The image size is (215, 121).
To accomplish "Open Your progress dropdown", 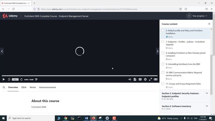I will (200, 16).
